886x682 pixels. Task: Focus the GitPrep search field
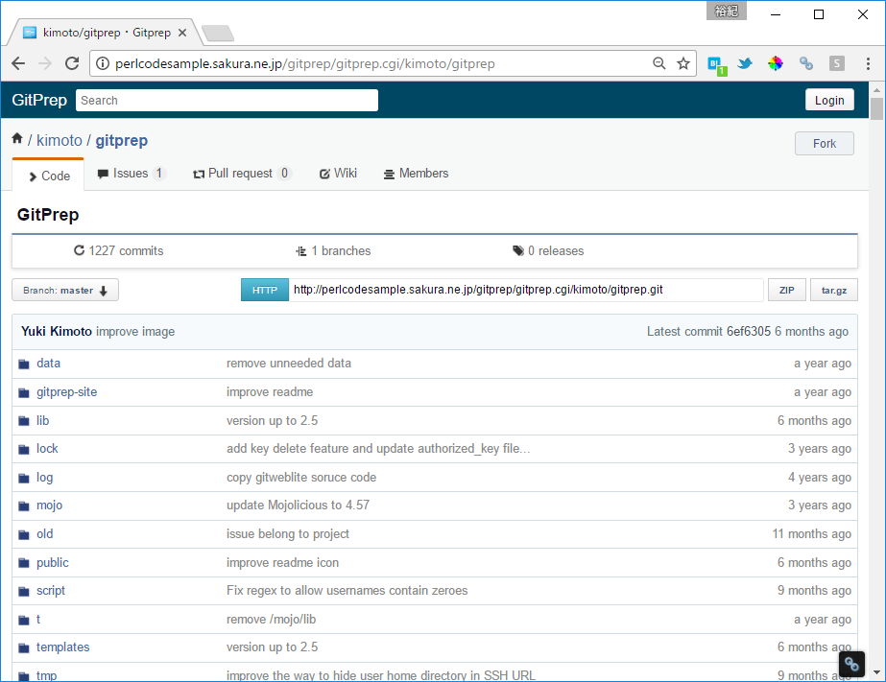(x=227, y=101)
